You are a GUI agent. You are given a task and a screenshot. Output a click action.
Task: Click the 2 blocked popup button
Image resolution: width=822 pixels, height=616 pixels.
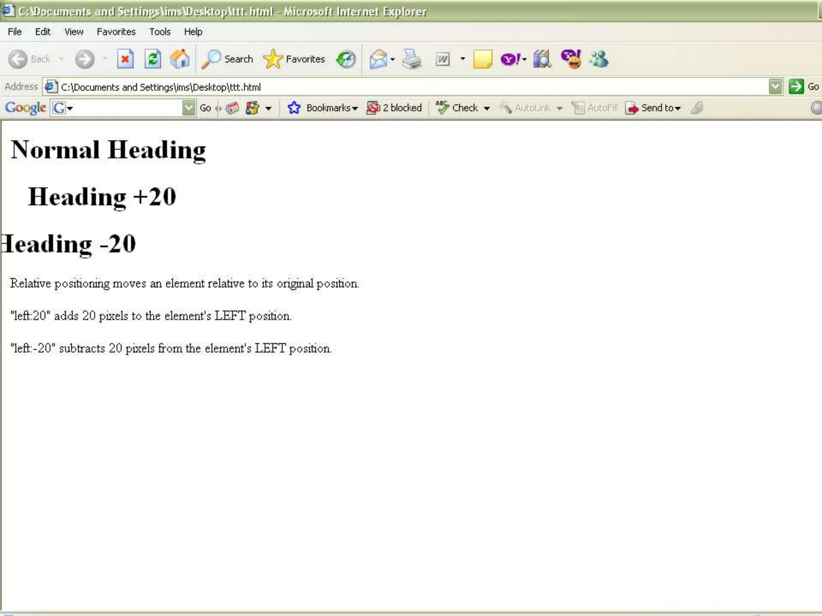[x=394, y=108]
